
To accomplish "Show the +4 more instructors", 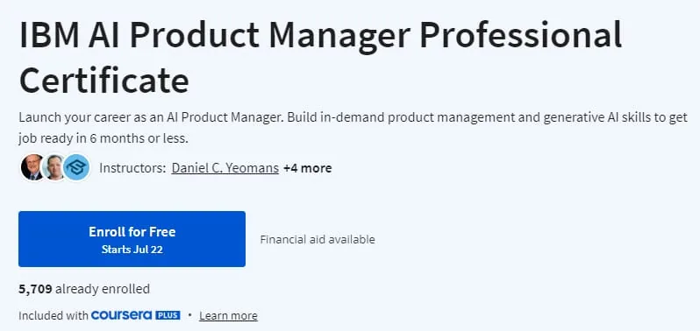I will tap(308, 168).
